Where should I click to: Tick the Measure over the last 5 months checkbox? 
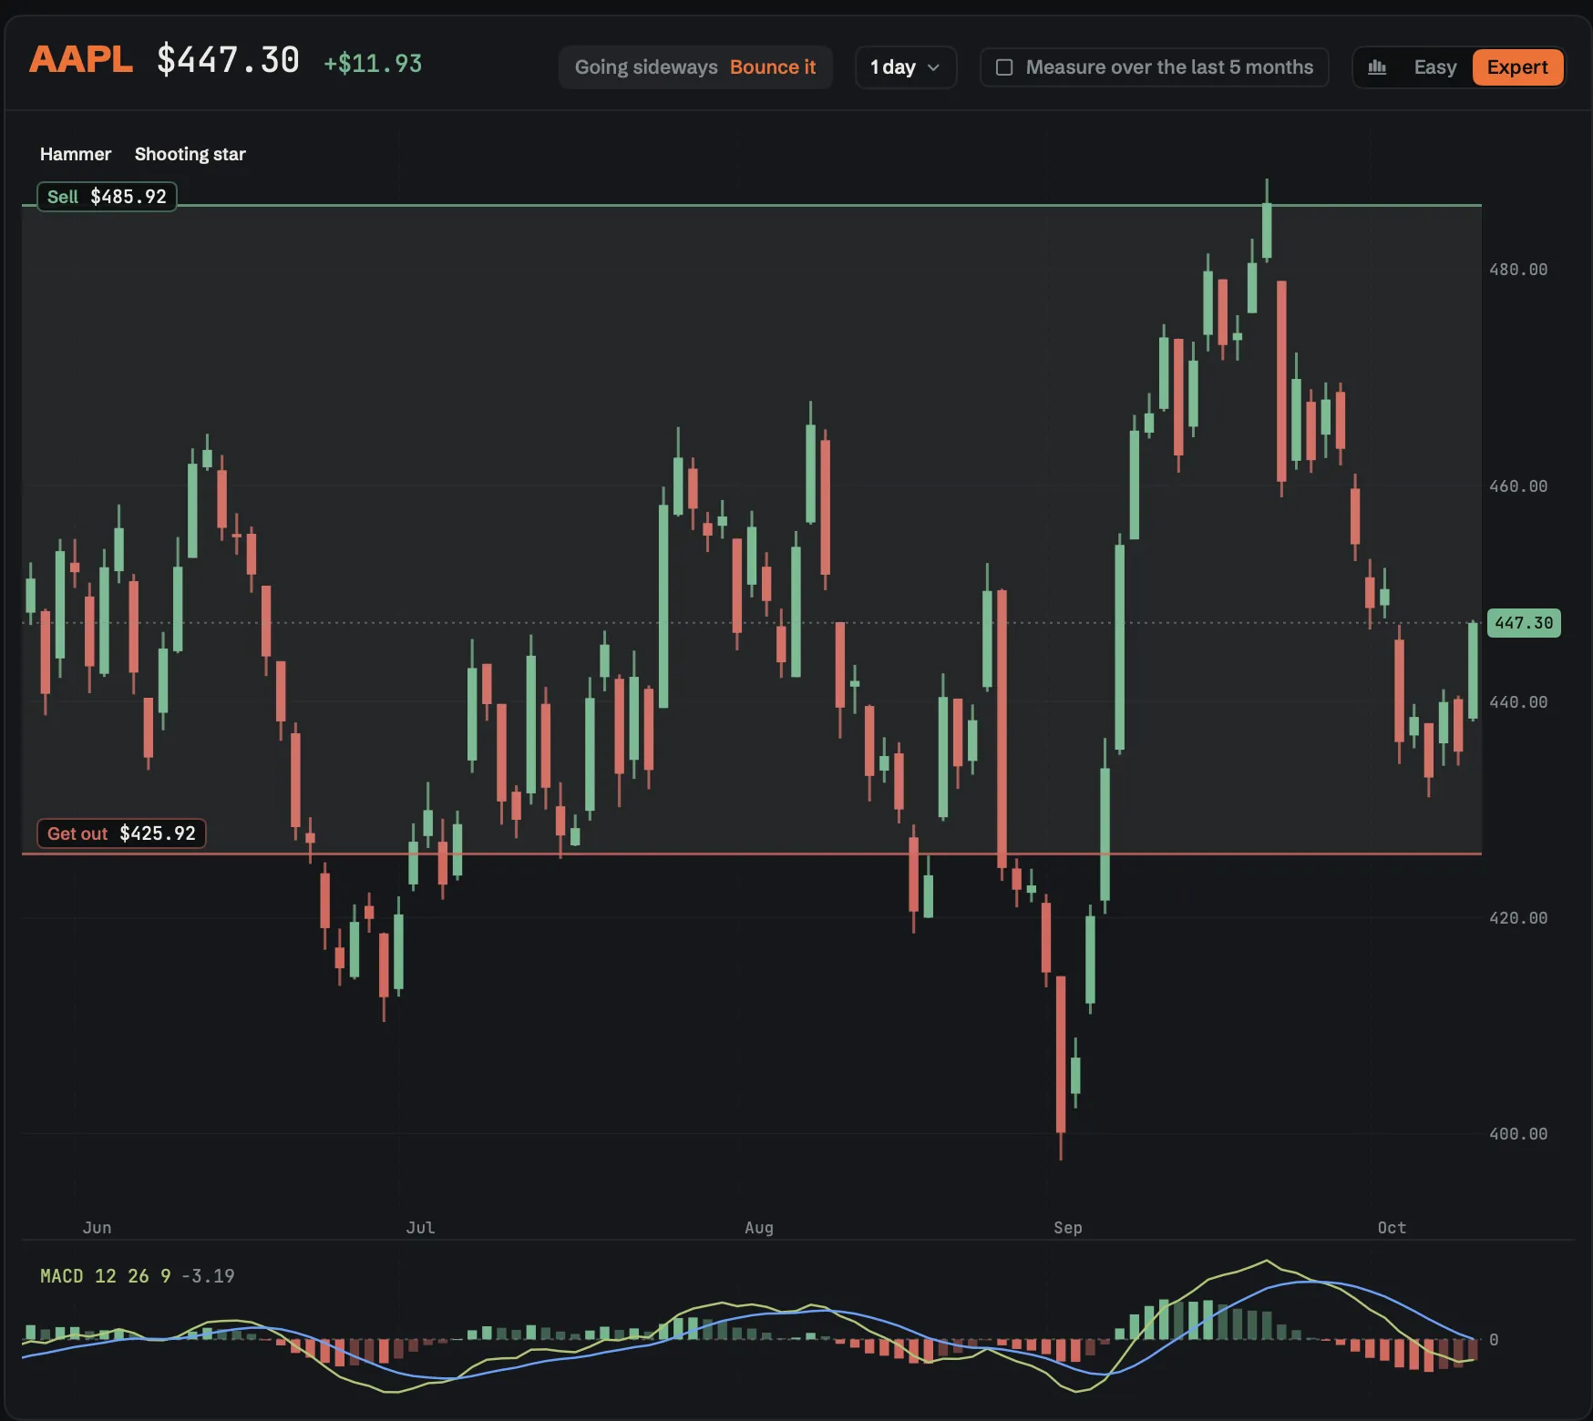click(1004, 67)
